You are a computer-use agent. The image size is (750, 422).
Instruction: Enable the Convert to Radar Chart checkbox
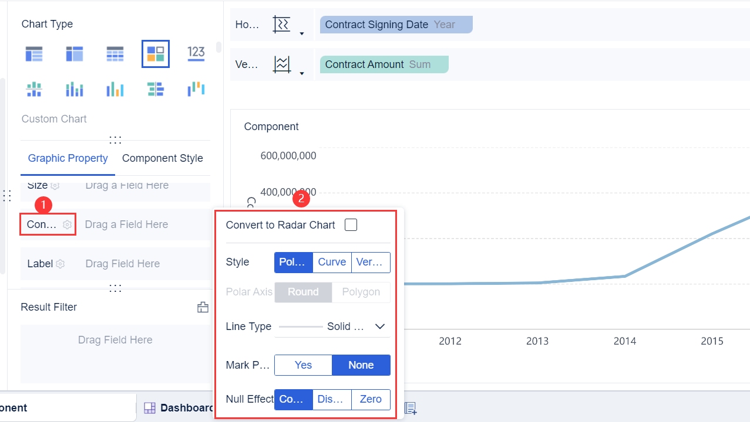pos(351,225)
